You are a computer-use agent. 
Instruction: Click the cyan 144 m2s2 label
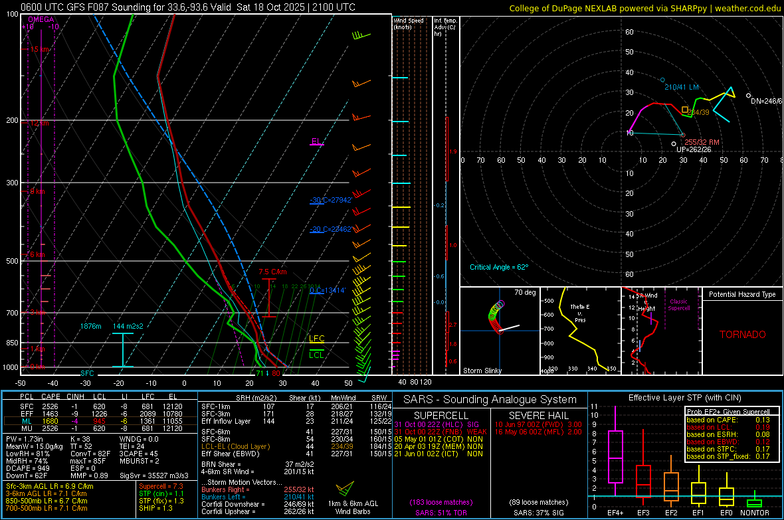pos(128,326)
